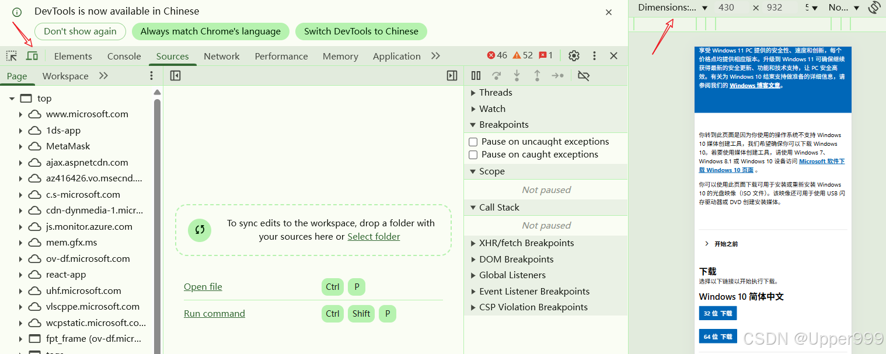Expand Event Listener Breakpoints section
The image size is (886, 354).
tap(473, 292)
